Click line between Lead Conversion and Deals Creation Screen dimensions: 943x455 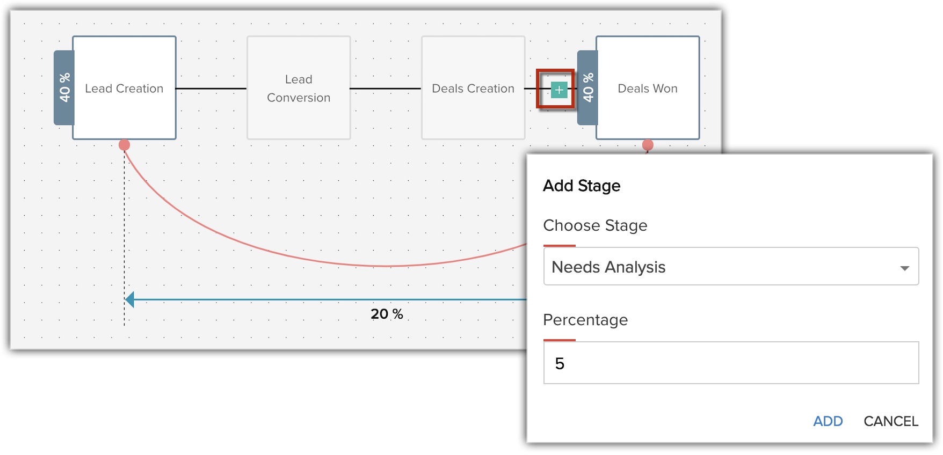tap(386, 89)
